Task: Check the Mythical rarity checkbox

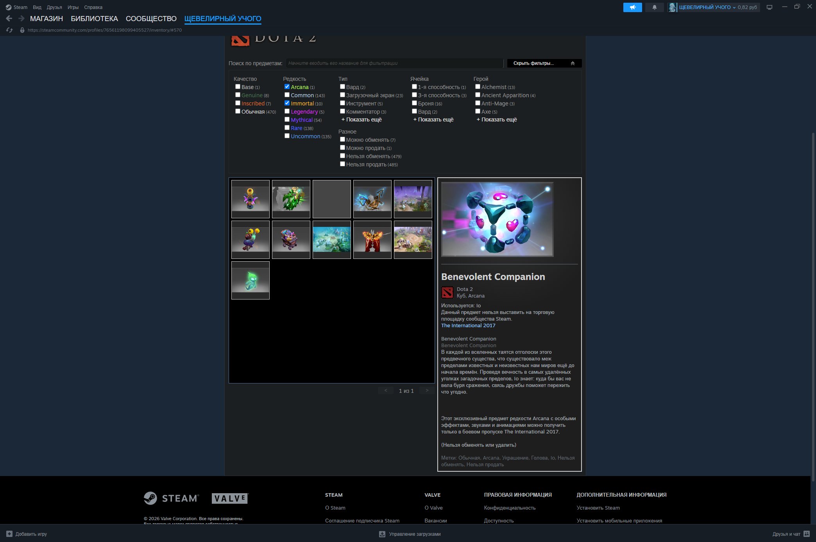Action: [x=287, y=119]
